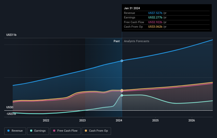The width and height of the screenshot is (217, 138).
Task: Click the Analysts Forecasts label
Action: tap(137, 41)
